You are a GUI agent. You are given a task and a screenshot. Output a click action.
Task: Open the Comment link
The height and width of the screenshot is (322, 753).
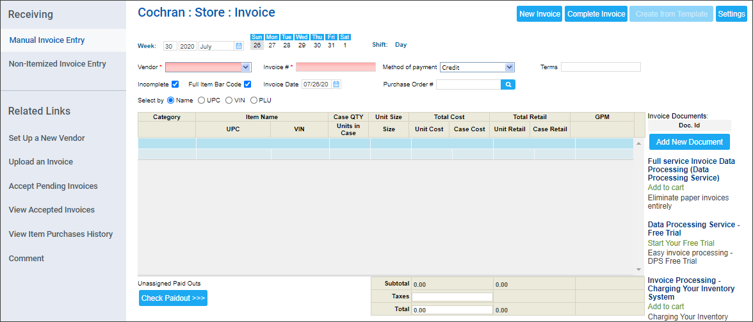[26, 258]
